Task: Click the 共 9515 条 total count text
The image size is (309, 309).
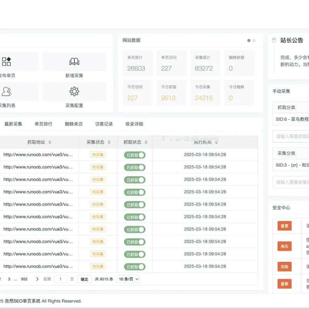Action: click(x=104, y=279)
